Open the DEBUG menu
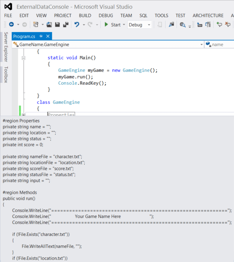The image size is (234, 262). pyautogui.click(x=106, y=16)
